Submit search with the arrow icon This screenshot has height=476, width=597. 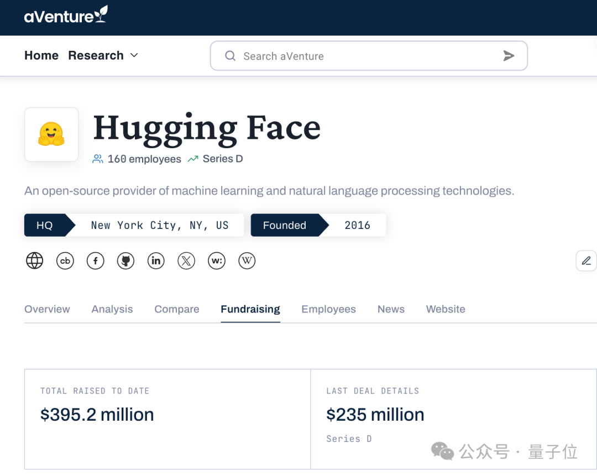[x=509, y=56]
